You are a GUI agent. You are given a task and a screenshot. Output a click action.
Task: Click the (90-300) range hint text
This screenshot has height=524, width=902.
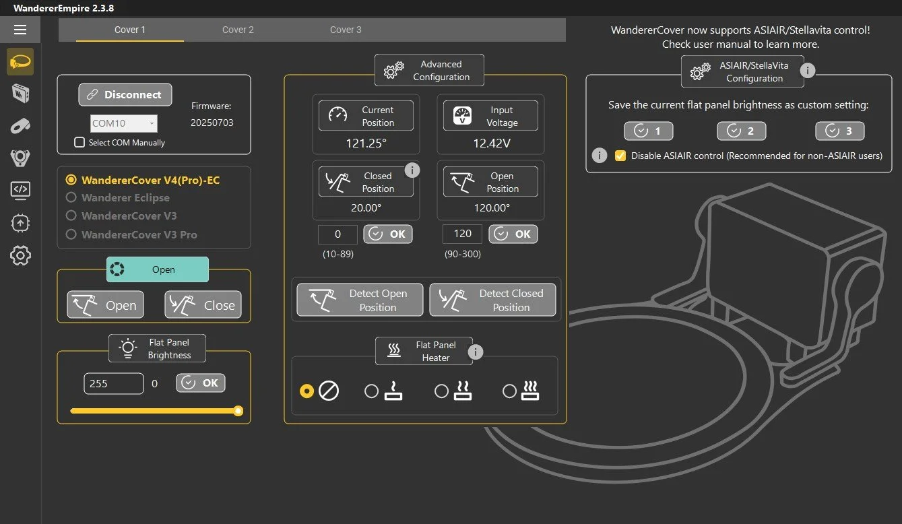coord(462,255)
